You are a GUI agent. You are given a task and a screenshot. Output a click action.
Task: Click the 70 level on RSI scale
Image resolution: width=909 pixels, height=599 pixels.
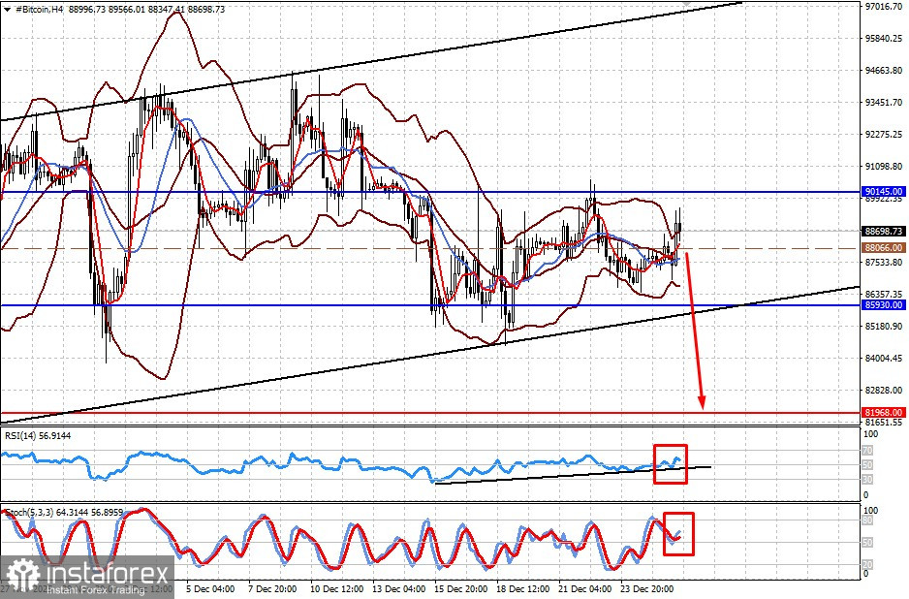(x=868, y=450)
